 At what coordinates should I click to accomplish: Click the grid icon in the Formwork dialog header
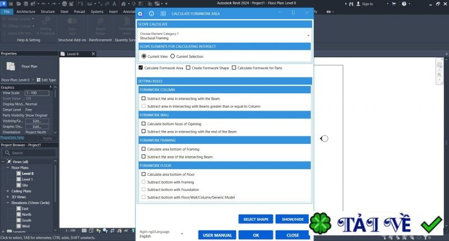[163, 13]
